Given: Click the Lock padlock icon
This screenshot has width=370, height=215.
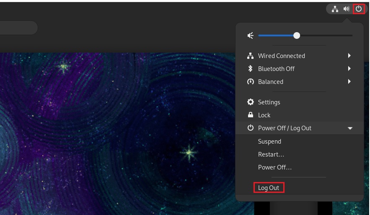Looking at the screenshot, I should pos(251,115).
